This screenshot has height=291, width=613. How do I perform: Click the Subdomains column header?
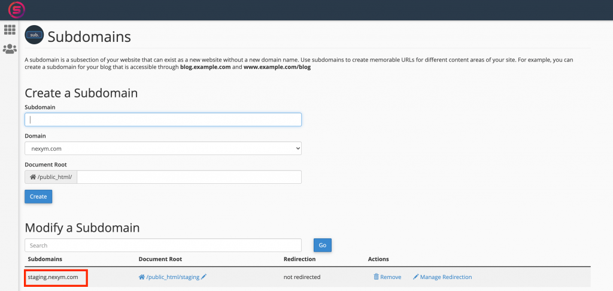[45, 259]
